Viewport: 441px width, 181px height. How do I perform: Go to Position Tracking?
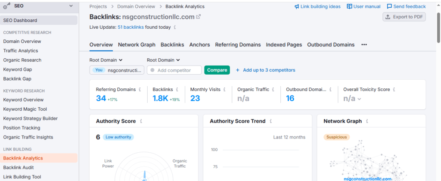(x=22, y=128)
